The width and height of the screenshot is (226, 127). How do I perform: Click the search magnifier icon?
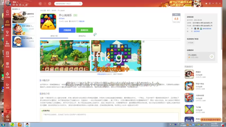tap(80, 4)
